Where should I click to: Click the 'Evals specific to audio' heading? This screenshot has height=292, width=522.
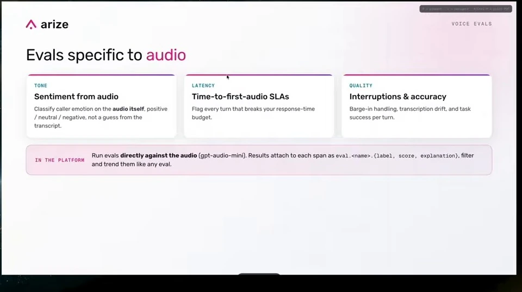point(106,55)
